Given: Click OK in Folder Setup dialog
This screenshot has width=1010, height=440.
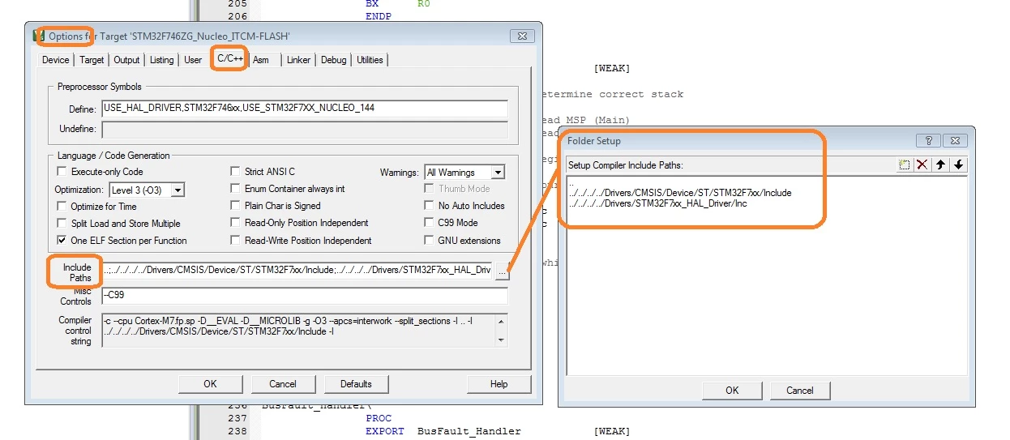Looking at the screenshot, I should tap(732, 391).
